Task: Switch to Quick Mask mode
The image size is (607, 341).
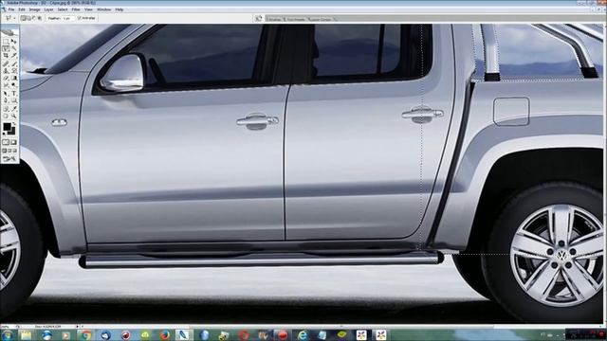Action: pos(14,142)
